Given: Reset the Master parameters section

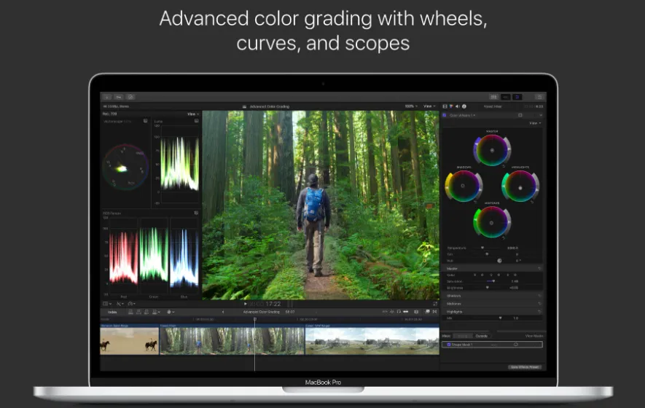Looking at the screenshot, I should (x=539, y=269).
